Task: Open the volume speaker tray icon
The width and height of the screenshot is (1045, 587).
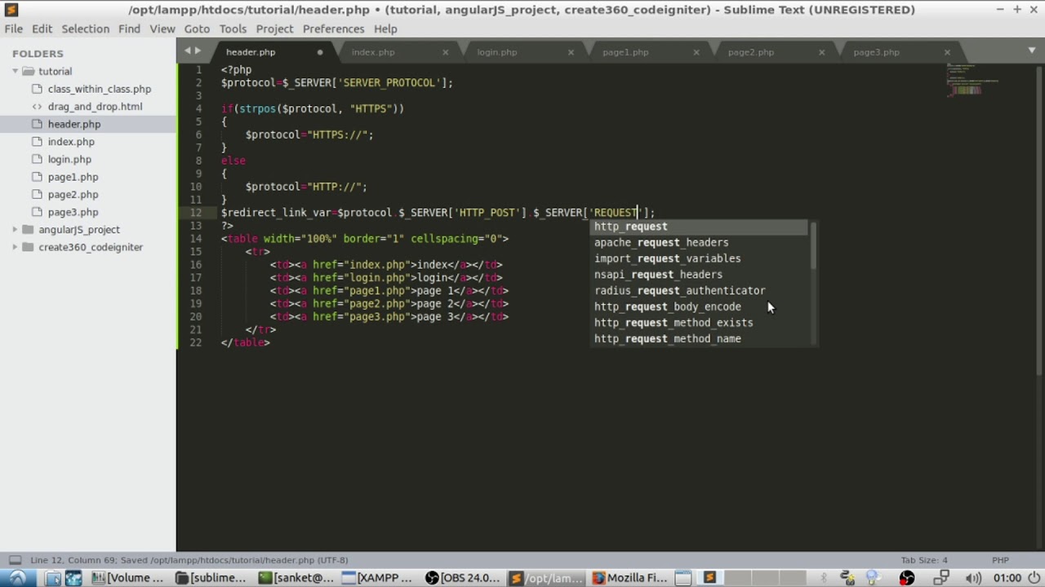Action: [x=972, y=578]
